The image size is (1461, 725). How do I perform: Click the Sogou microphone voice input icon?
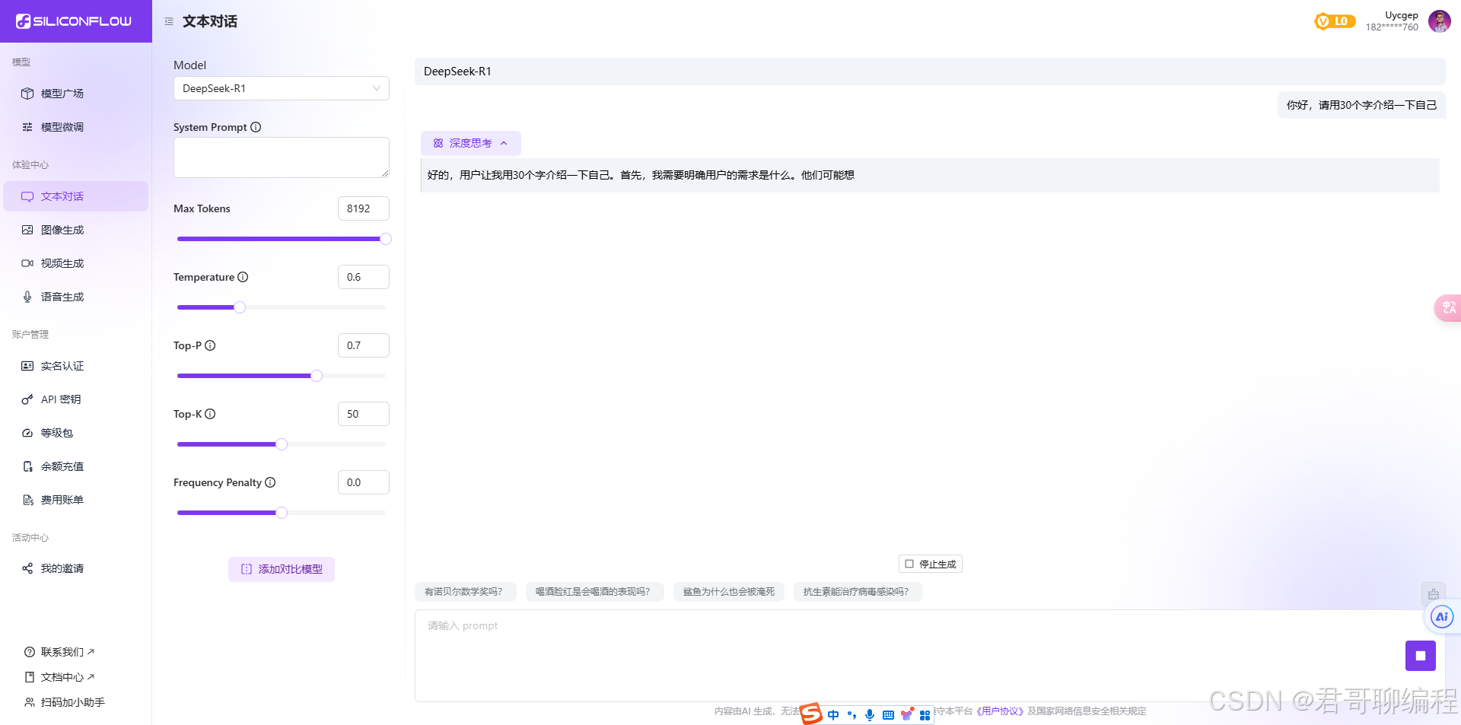click(x=870, y=715)
